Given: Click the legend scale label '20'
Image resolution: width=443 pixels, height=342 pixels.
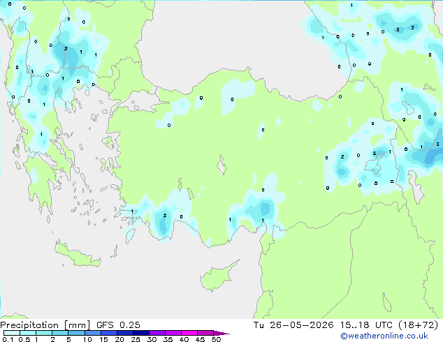Looking at the screenshot, I should pyautogui.click(x=119, y=339).
